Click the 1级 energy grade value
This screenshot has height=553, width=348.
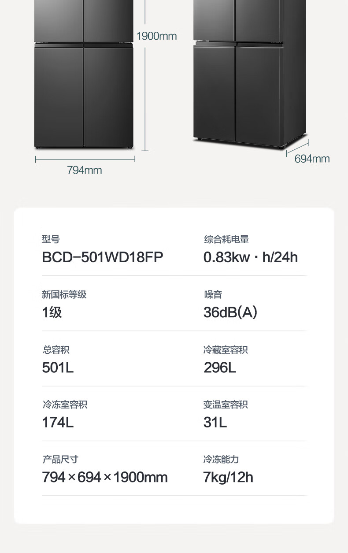click(52, 312)
